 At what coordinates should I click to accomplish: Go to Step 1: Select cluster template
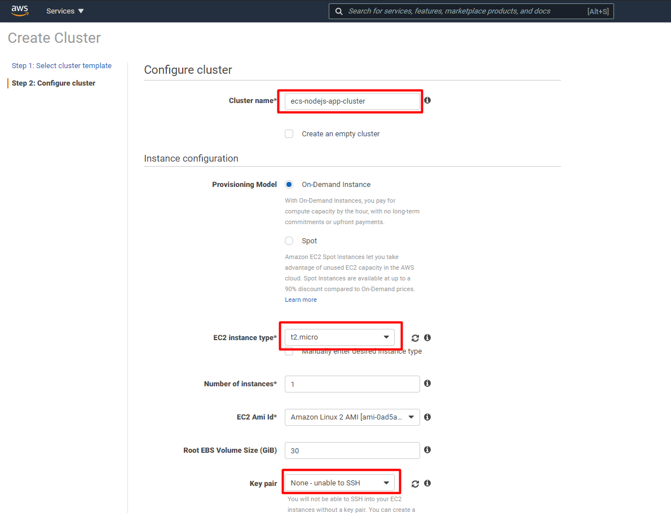61,65
